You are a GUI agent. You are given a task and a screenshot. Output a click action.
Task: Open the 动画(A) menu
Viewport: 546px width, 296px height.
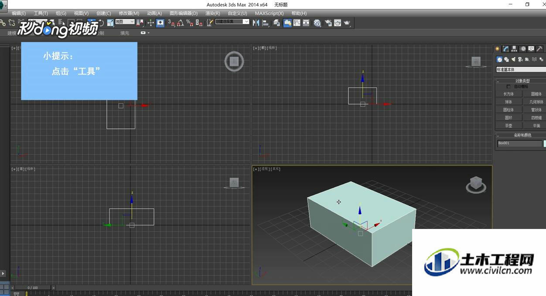pos(154,13)
